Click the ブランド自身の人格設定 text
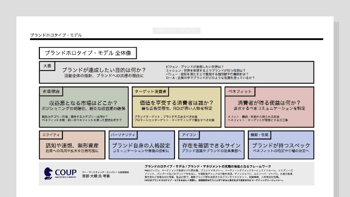Viewport: 350px width, 197px height. tap(141, 146)
